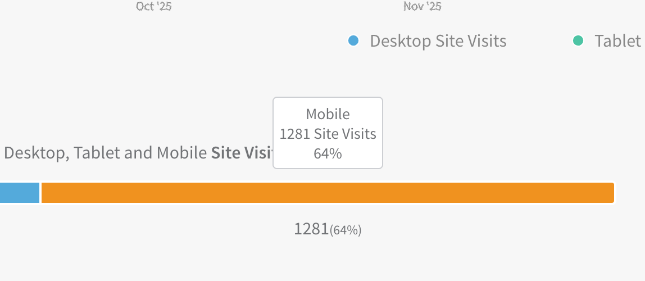Image resolution: width=645 pixels, height=281 pixels.
Task: Click the white gap between bar segments
Action: pyautogui.click(x=40, y=193)
